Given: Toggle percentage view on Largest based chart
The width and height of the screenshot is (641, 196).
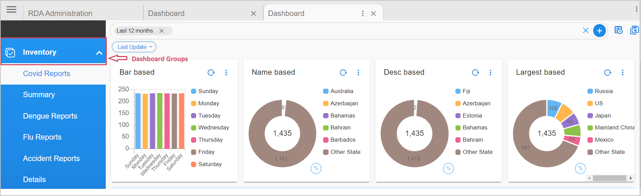Looking at the screenshot, I should [x=580, y=168].
